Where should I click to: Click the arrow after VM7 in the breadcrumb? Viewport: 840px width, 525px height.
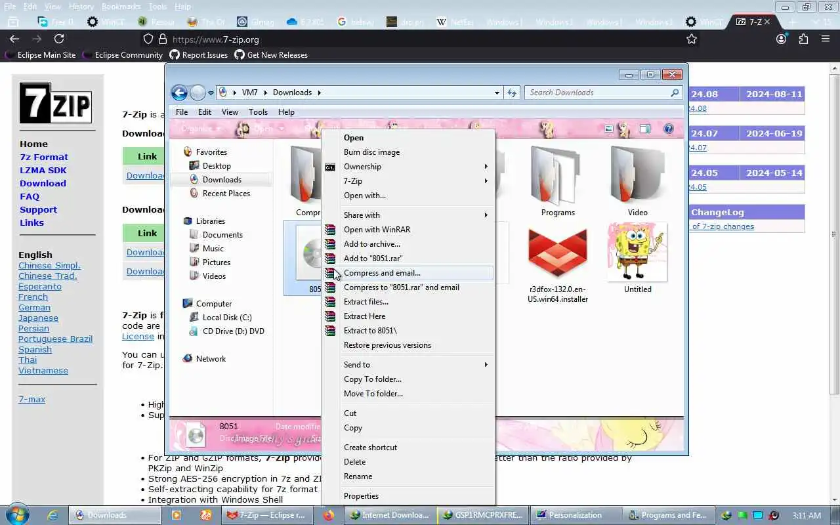pyautogui.click(x=266, y=93)
